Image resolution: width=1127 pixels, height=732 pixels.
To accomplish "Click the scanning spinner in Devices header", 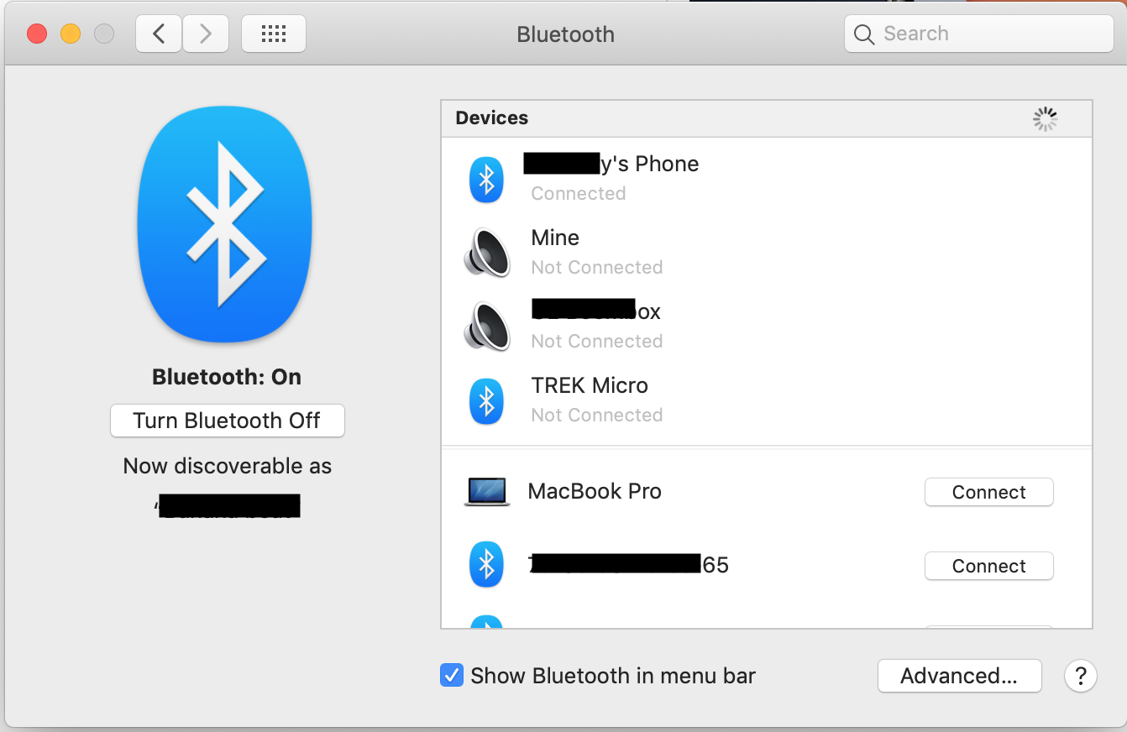I will click(1045, 119).
